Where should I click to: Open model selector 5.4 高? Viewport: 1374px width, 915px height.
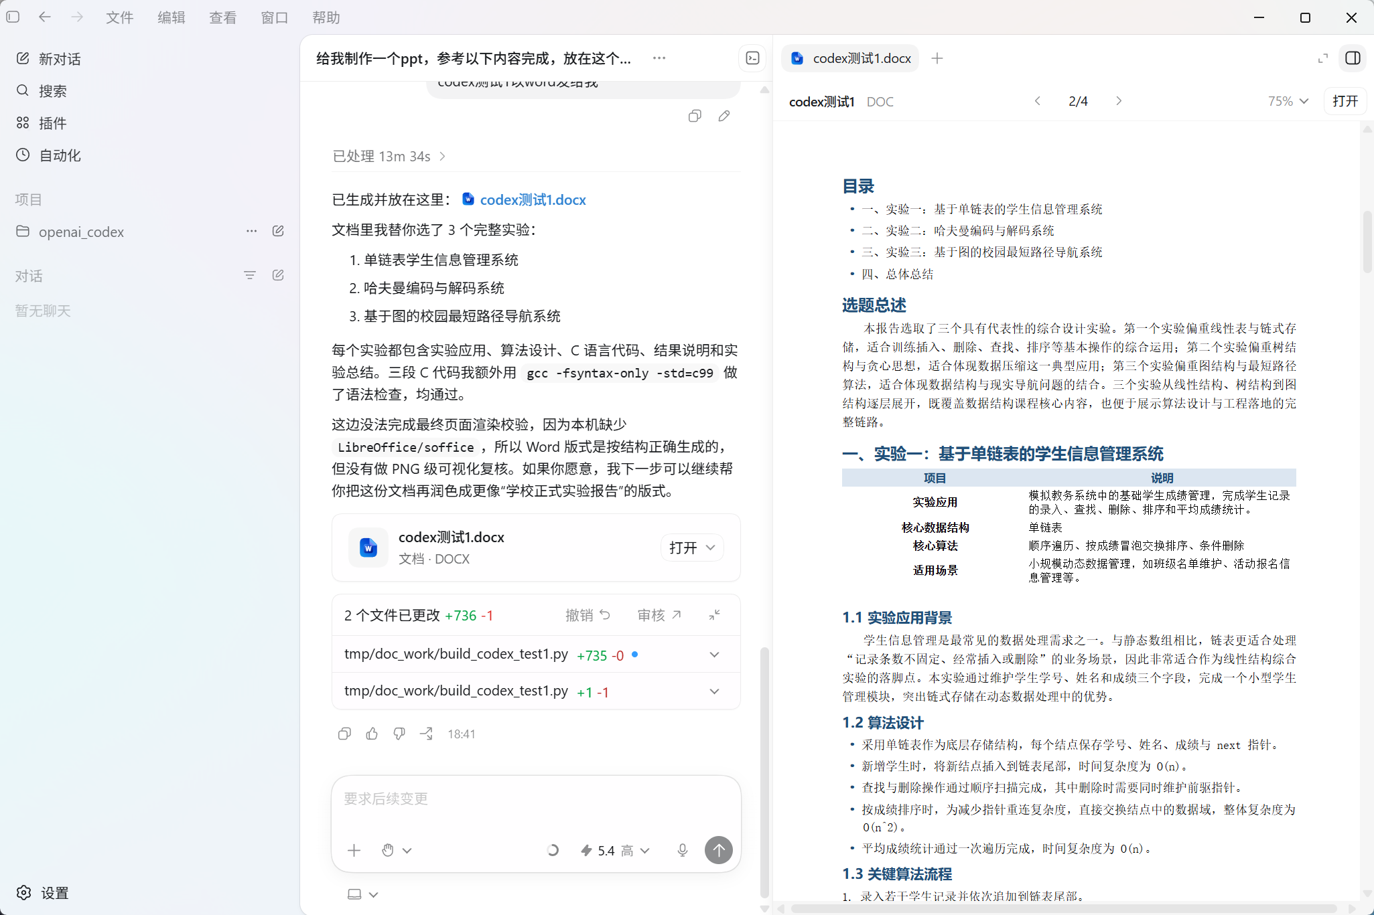pyautogui.click(x=615, y=850)
